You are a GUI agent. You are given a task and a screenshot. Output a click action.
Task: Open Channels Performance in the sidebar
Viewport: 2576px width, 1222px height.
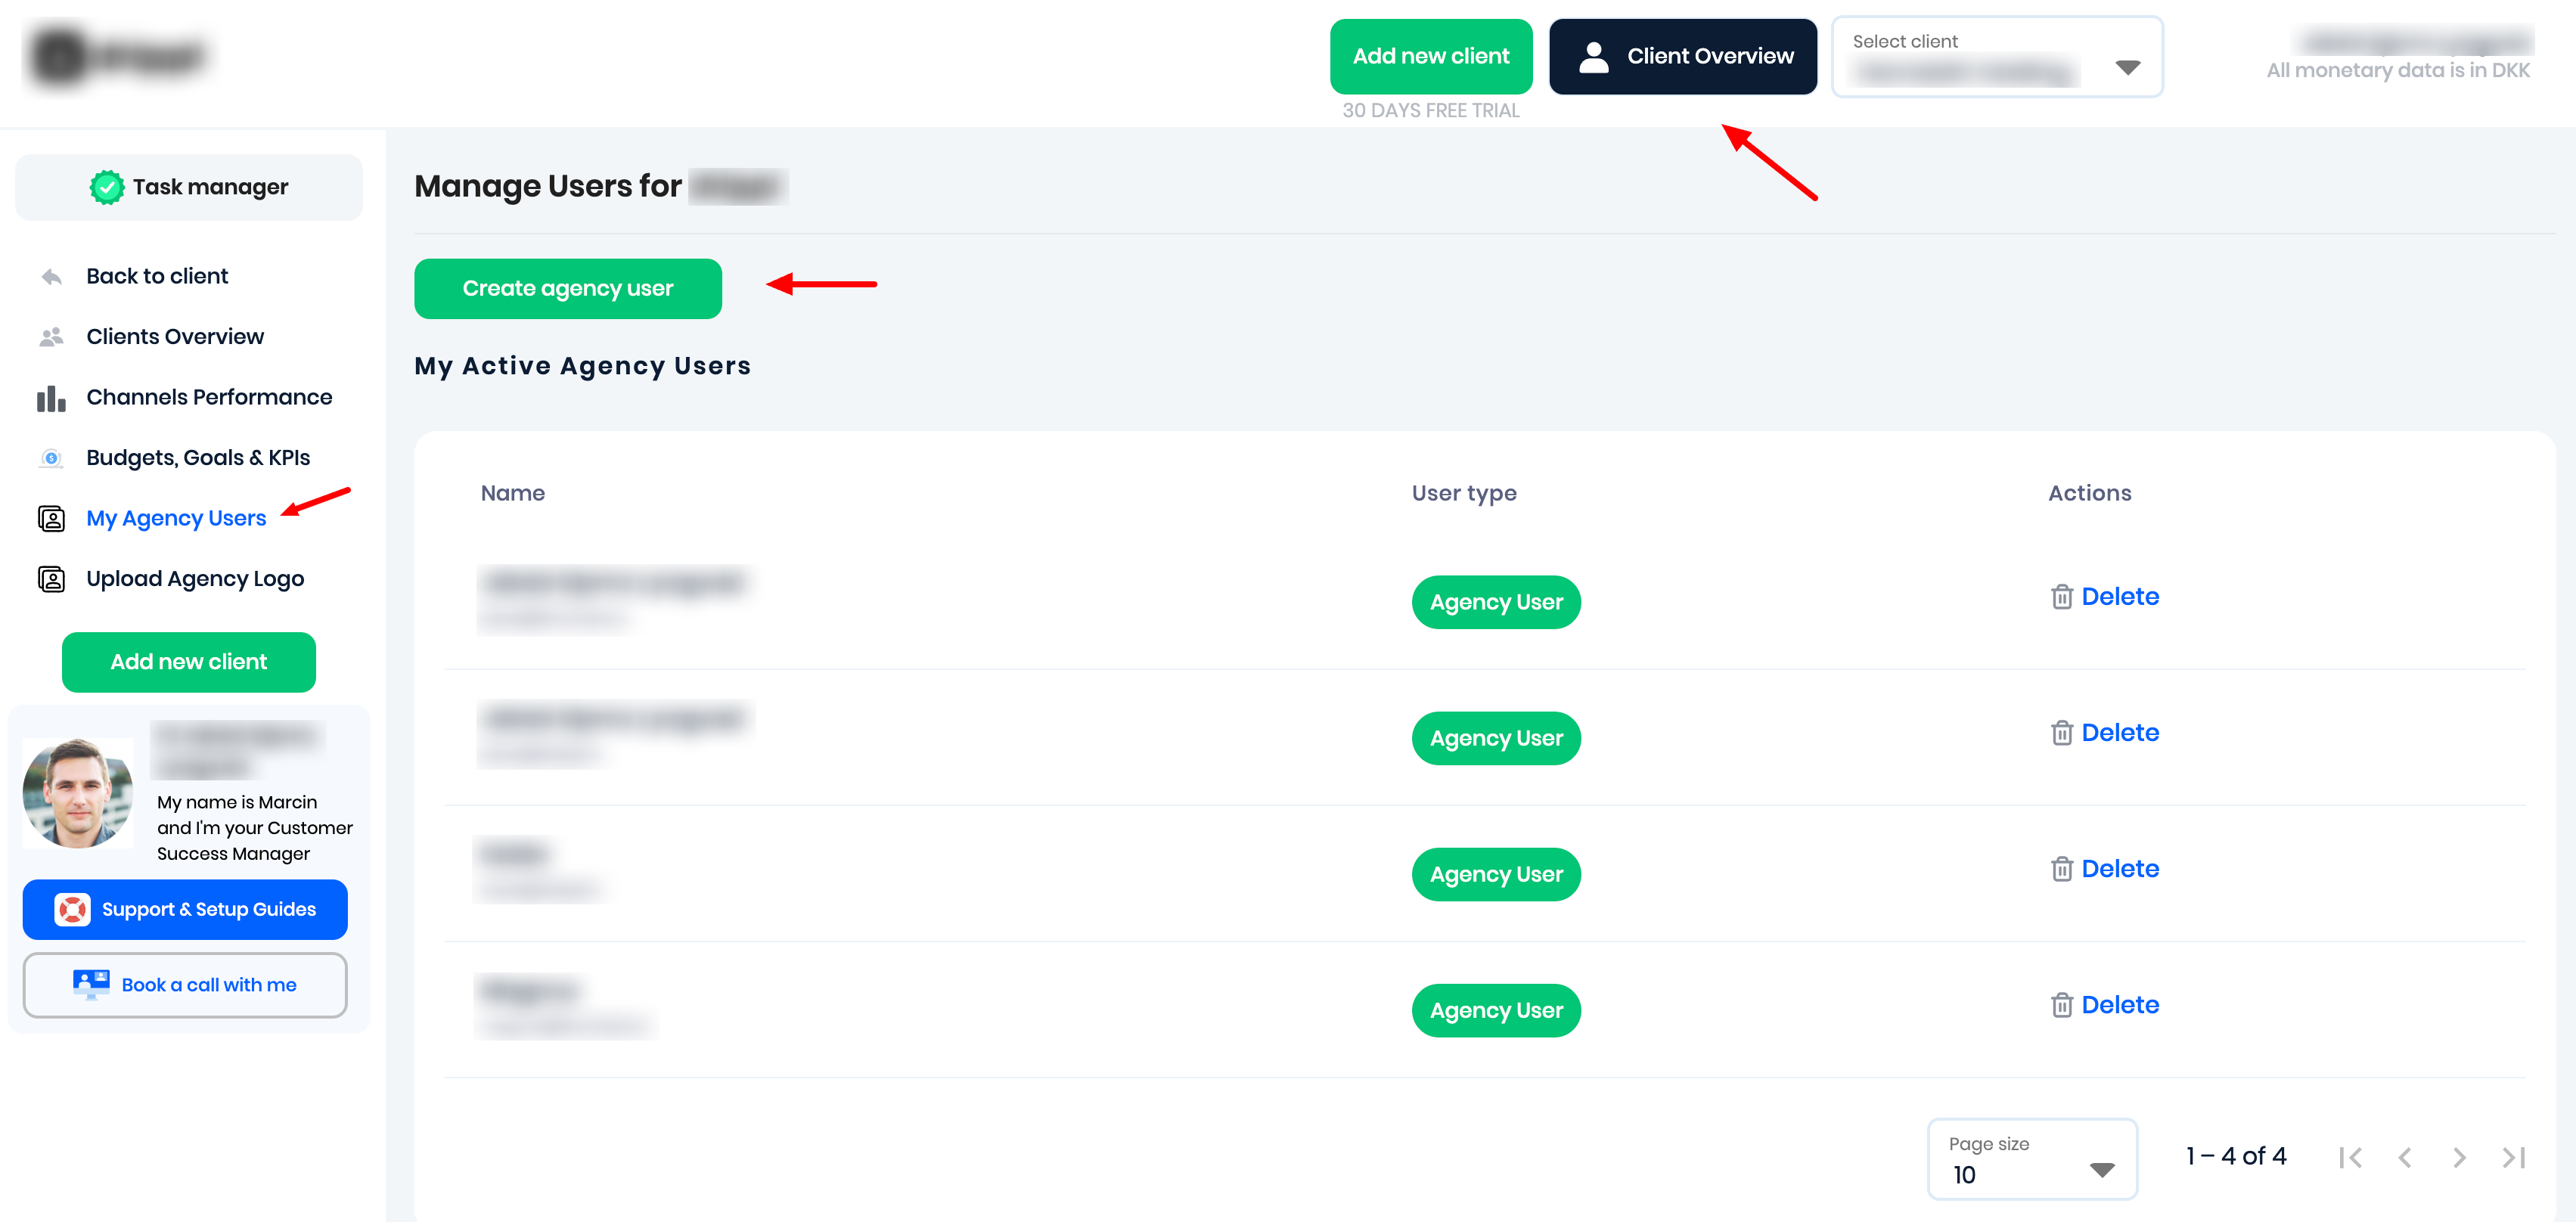(209, 397)
